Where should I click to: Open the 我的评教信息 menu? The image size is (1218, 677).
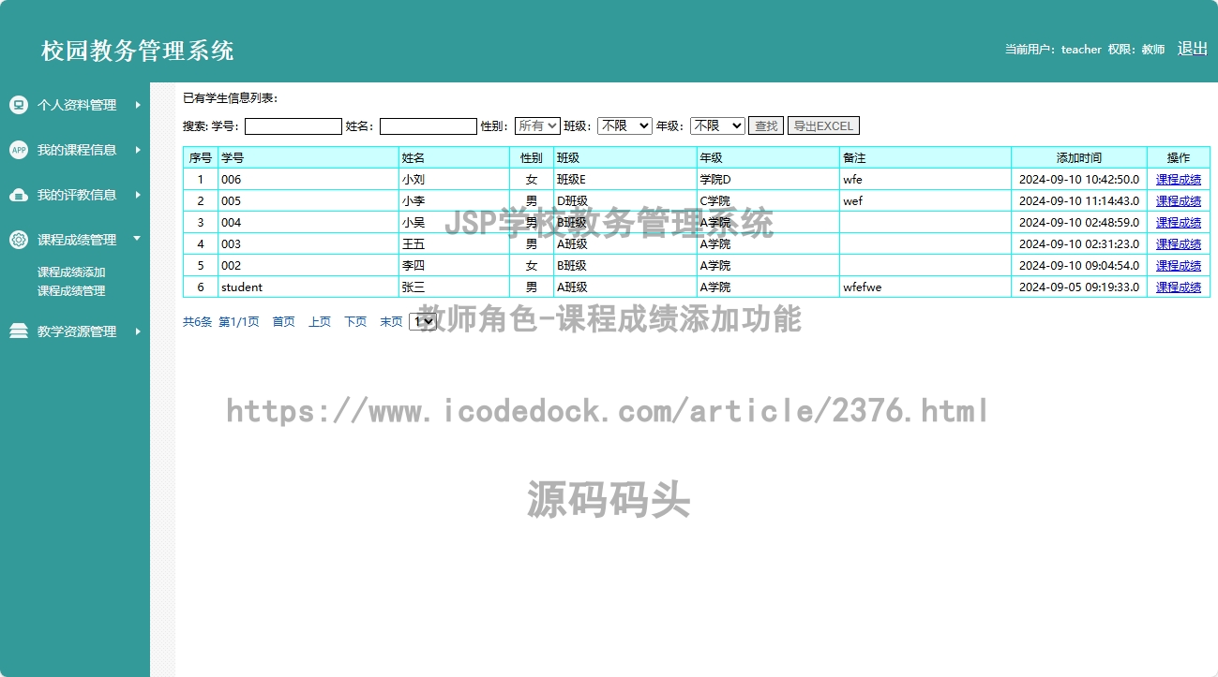click(x=75, y=195)
